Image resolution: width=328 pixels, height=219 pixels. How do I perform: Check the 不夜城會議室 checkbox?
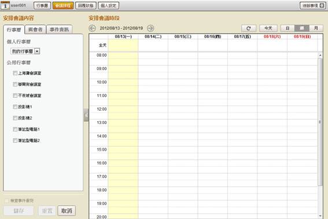click(15, 96)
